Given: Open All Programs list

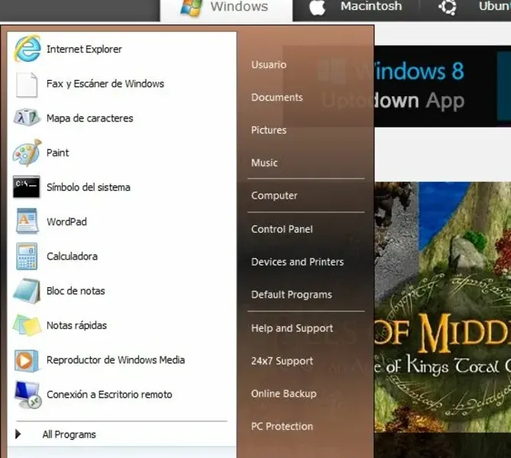Looking at the screenshot, I should pos(69,434).
